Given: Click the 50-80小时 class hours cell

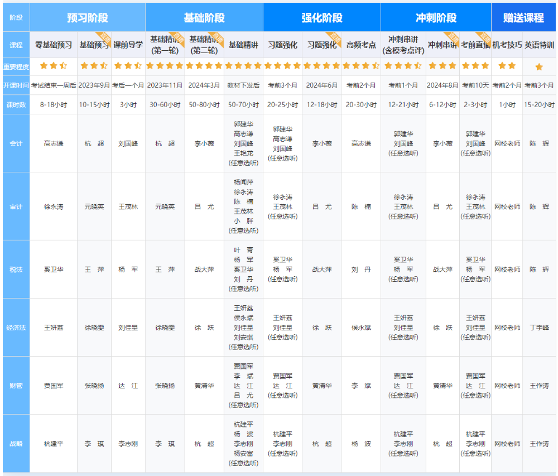Looking at the screenshot, I should (x=204, y=104).
